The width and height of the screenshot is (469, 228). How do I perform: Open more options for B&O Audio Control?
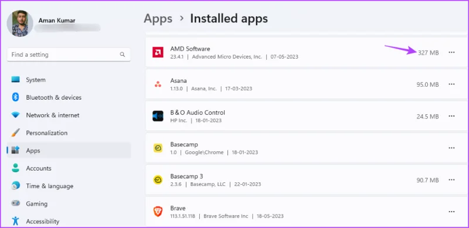click(451, 116)
